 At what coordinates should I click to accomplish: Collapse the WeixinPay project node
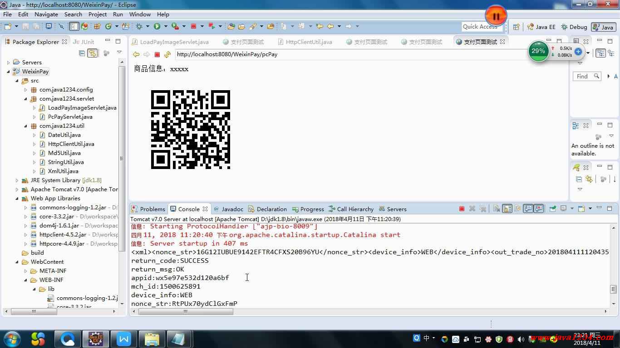9,72
